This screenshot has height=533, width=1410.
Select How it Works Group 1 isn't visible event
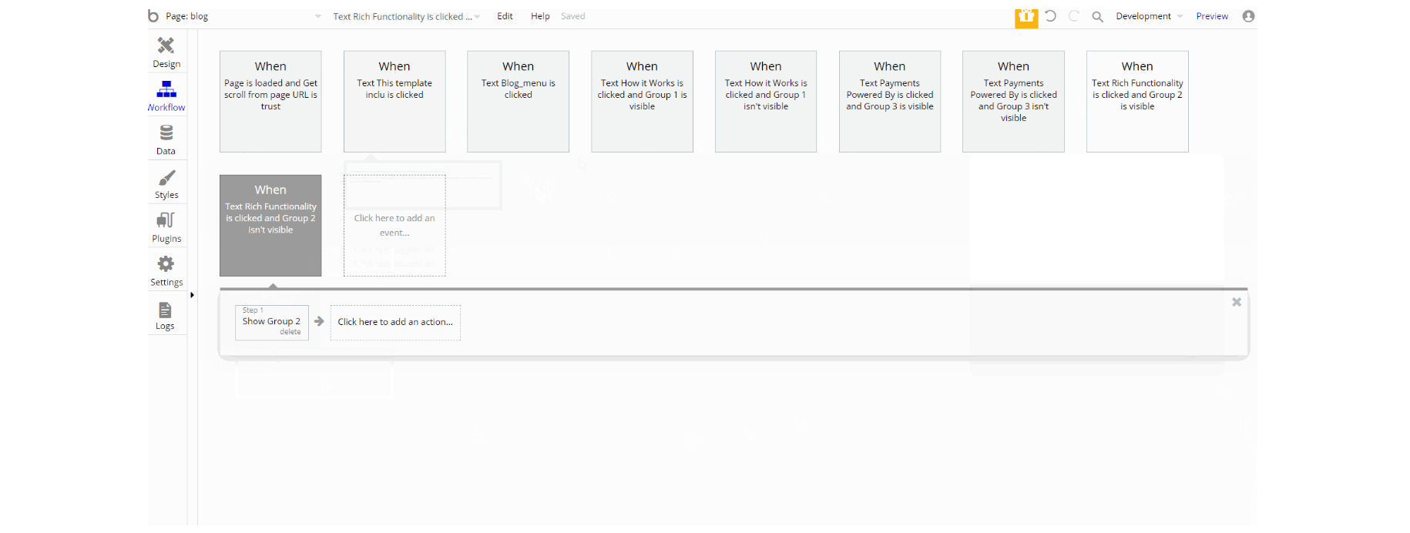(x=766, y=102)
